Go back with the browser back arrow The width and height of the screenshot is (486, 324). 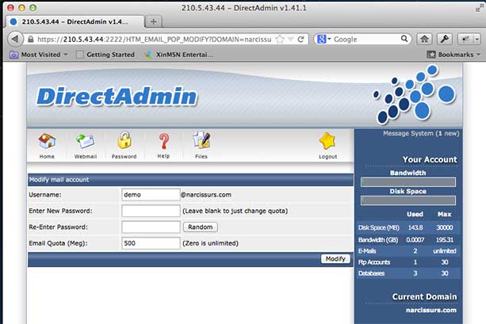tap(15, 39)
